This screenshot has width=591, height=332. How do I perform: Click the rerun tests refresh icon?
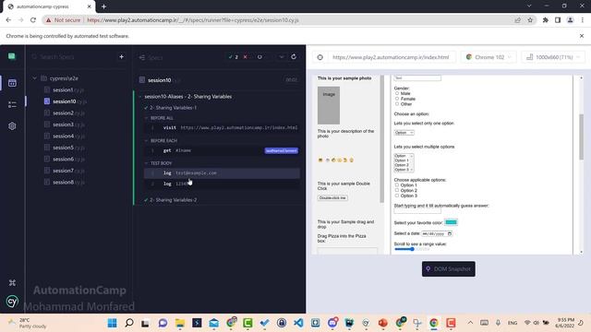pos(294,57)
